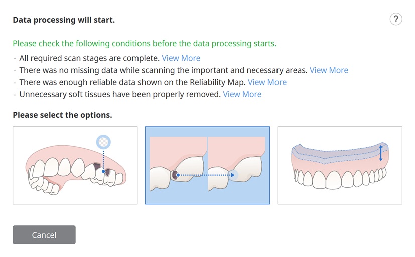Click the blue vertical double-arrow on the gum base
The width and height of the screenshot is (415, 257).
[x=380, y=153]
